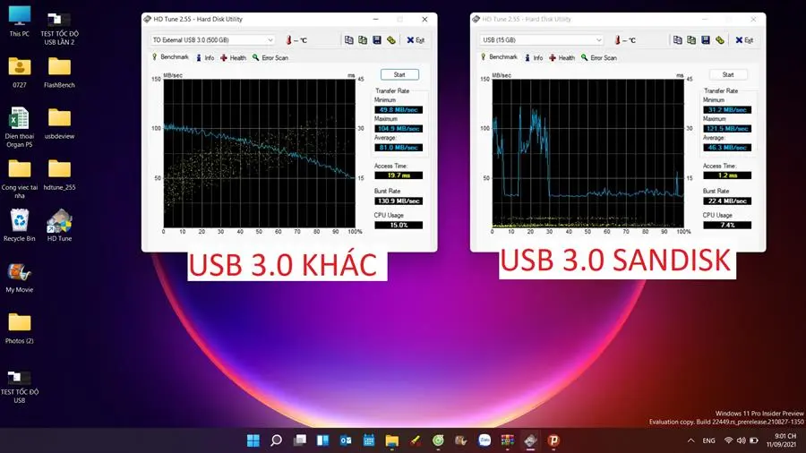
Task: Select Benchmark tab in USB (15 GB) window
Action: click(499, 57)
